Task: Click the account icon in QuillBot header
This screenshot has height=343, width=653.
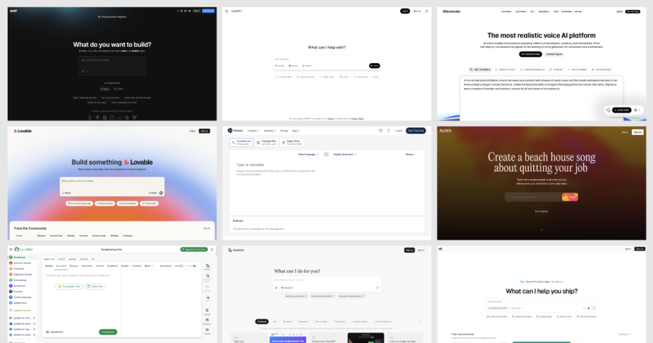Action: [x=212, y=250]
